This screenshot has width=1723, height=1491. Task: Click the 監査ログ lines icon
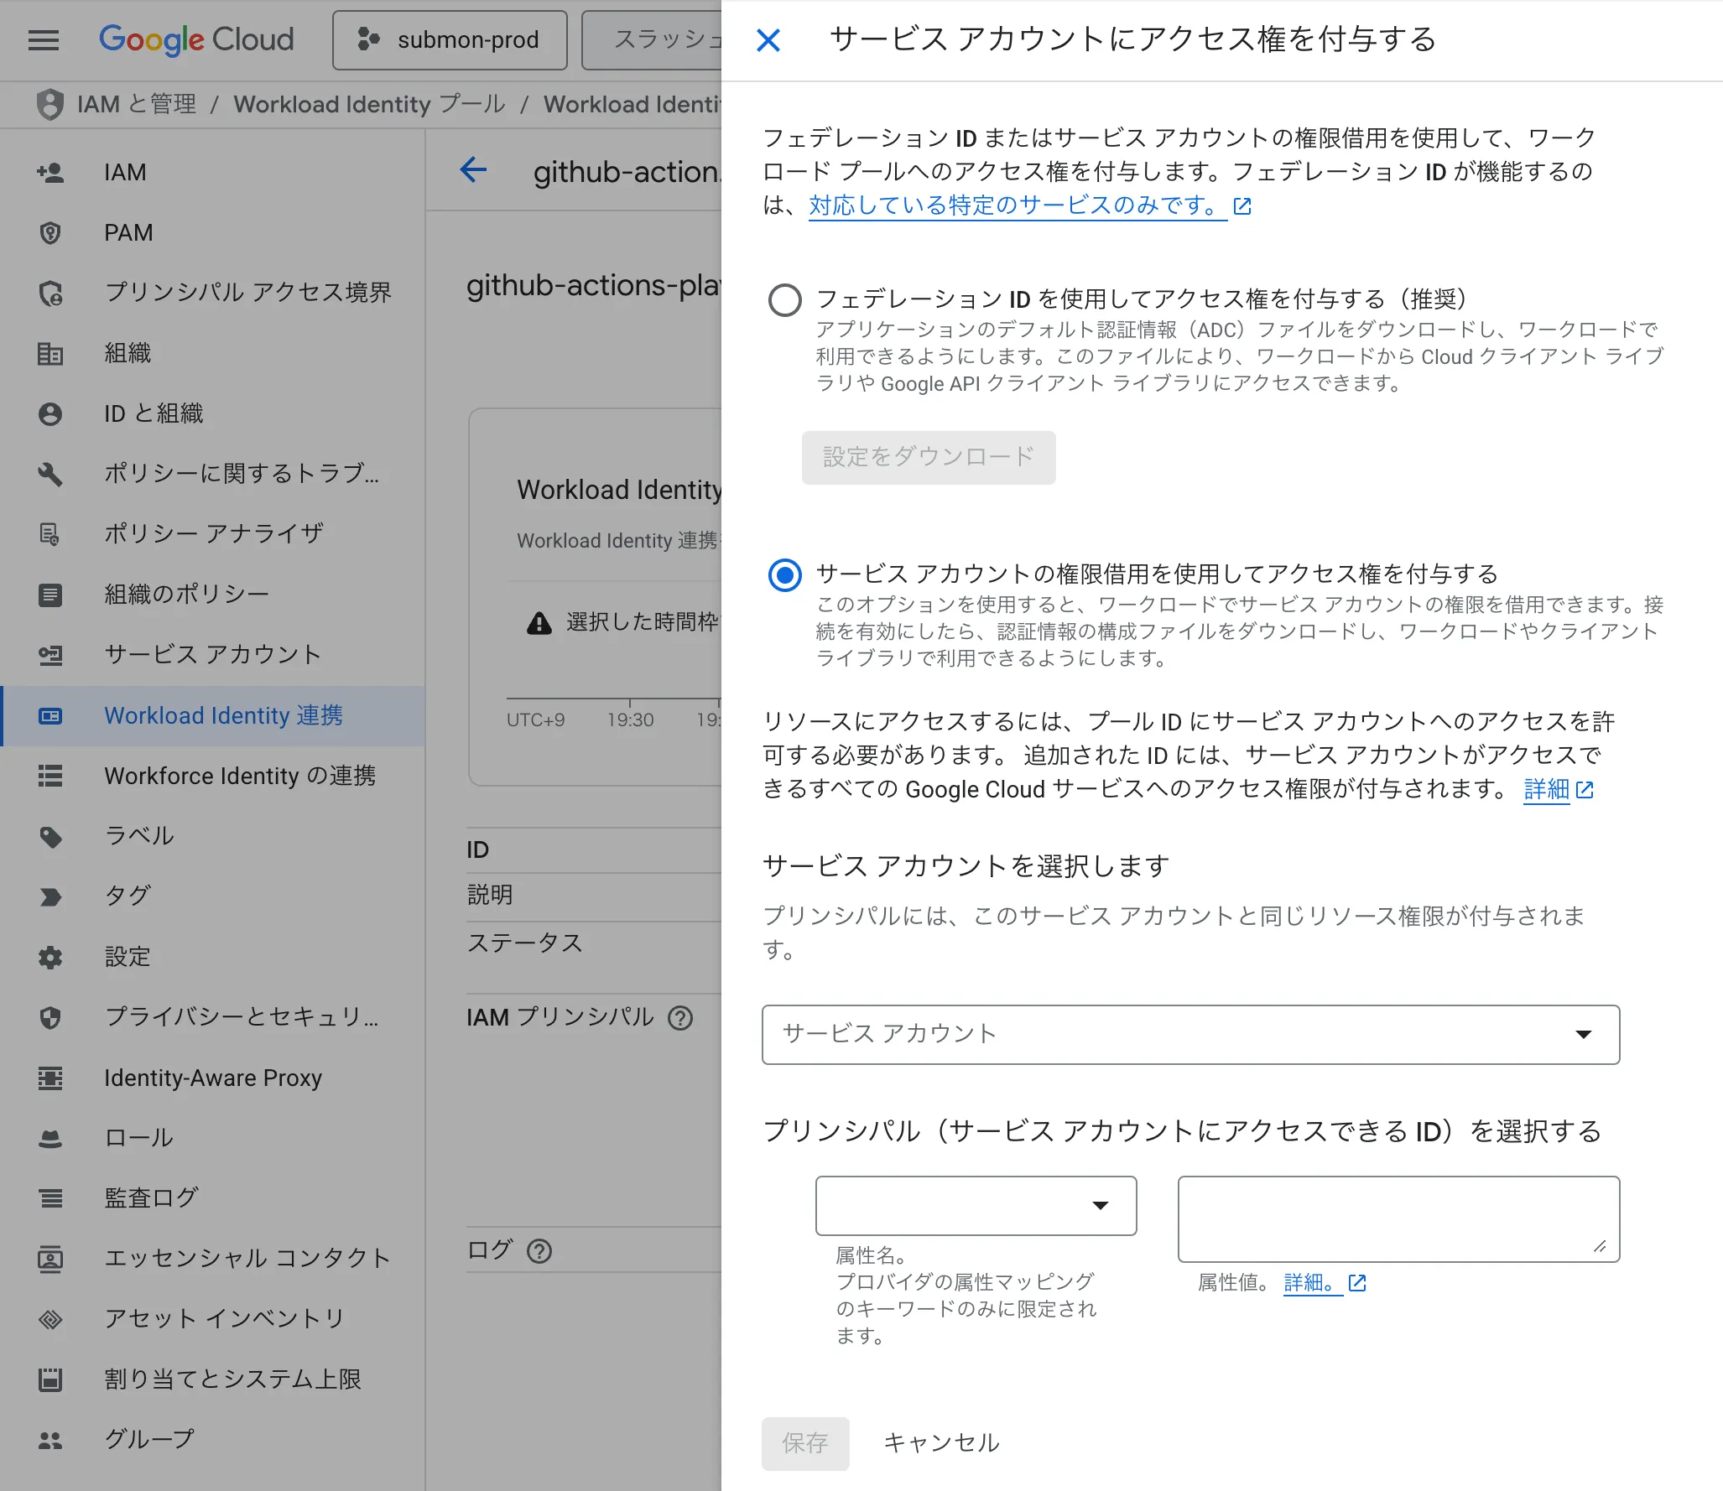50,1198
